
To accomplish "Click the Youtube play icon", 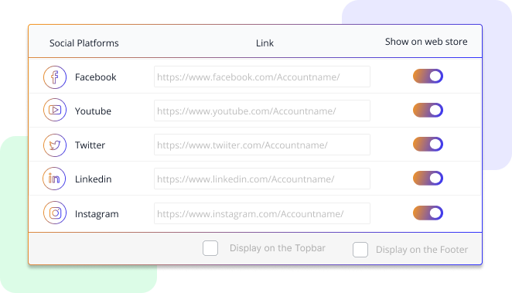I will (55, 110).
